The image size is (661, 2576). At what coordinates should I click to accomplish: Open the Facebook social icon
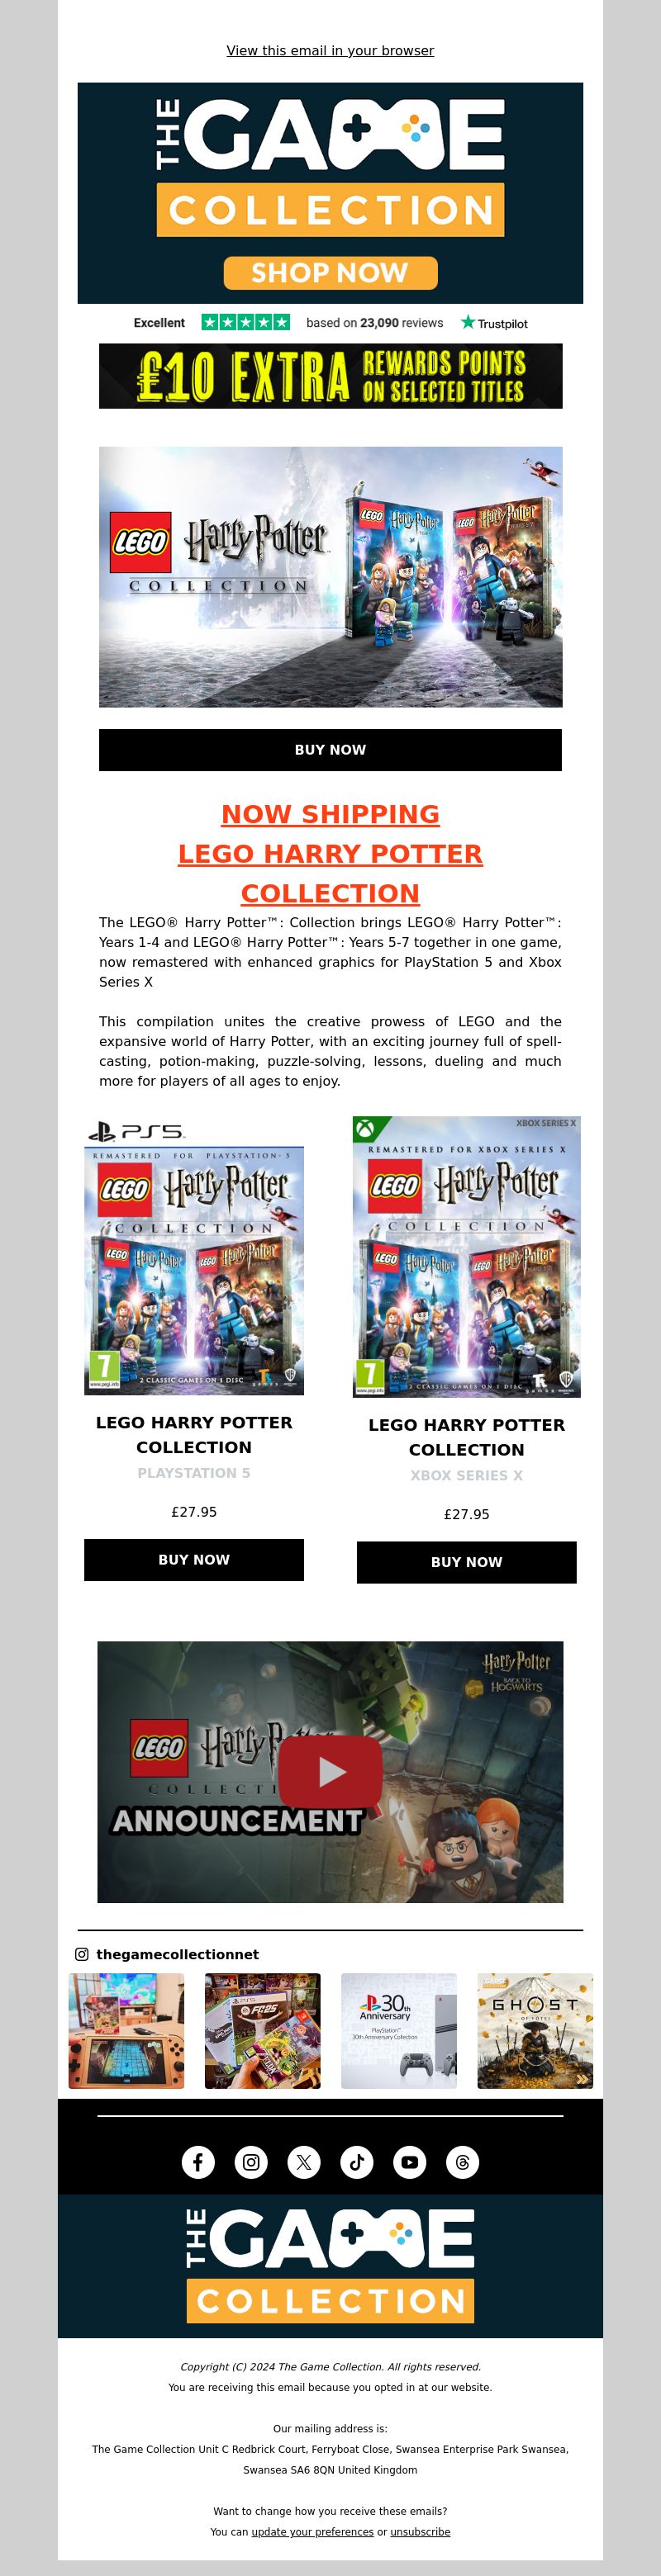click(198, 2162)
